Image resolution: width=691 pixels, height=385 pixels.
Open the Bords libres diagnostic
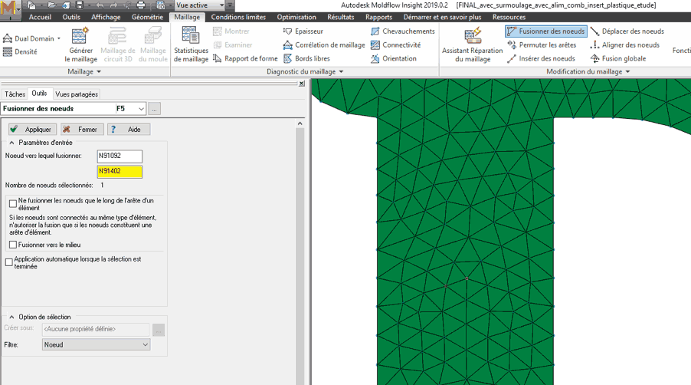click(288, 59)
